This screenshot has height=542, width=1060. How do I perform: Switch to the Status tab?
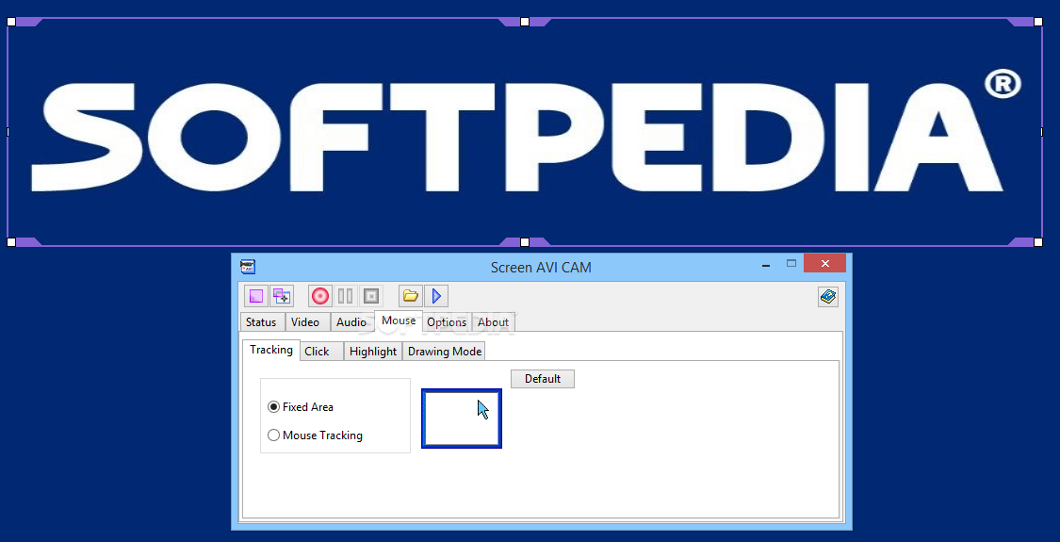[x=262, y=322]
